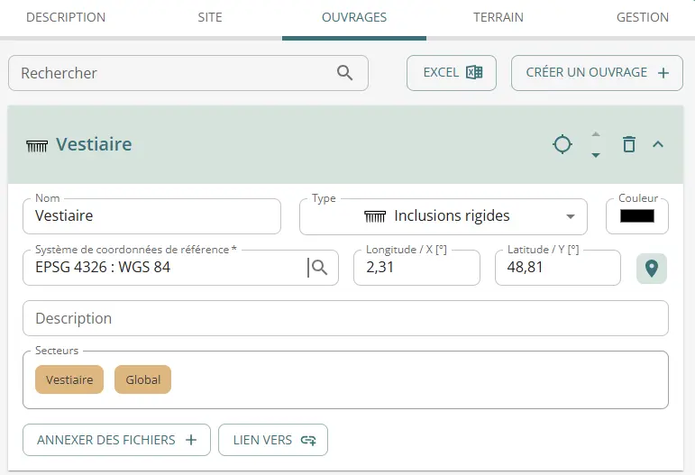The image size is (695, 475).
Task: Open the black Couleur swatch
Action: [x=637, y=216]
